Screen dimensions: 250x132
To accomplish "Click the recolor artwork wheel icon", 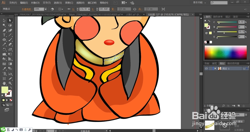I will (x=52, y=9).
